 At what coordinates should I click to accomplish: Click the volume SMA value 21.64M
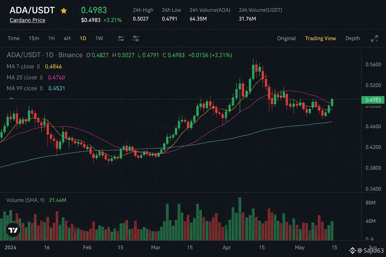[x=58, y=200]
